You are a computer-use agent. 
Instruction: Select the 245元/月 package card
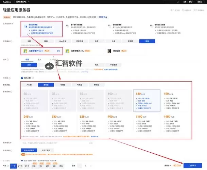35,123
